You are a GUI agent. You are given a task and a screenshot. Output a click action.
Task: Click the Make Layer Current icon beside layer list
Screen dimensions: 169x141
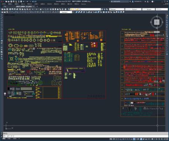[x=102, y=9]
